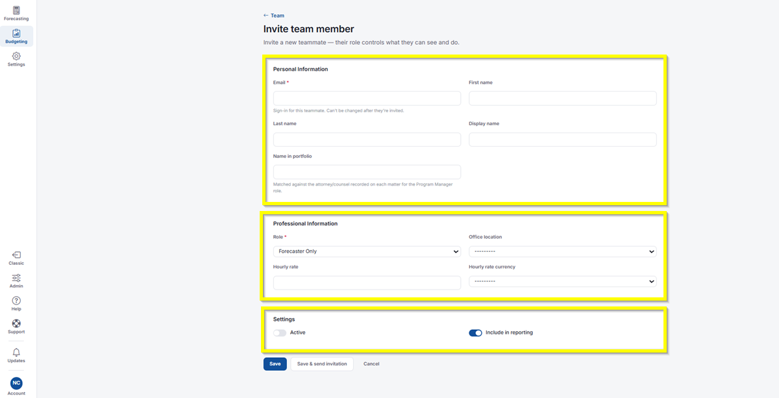
Task: Open the Help question mark icon
Action: tap(16, 301)
